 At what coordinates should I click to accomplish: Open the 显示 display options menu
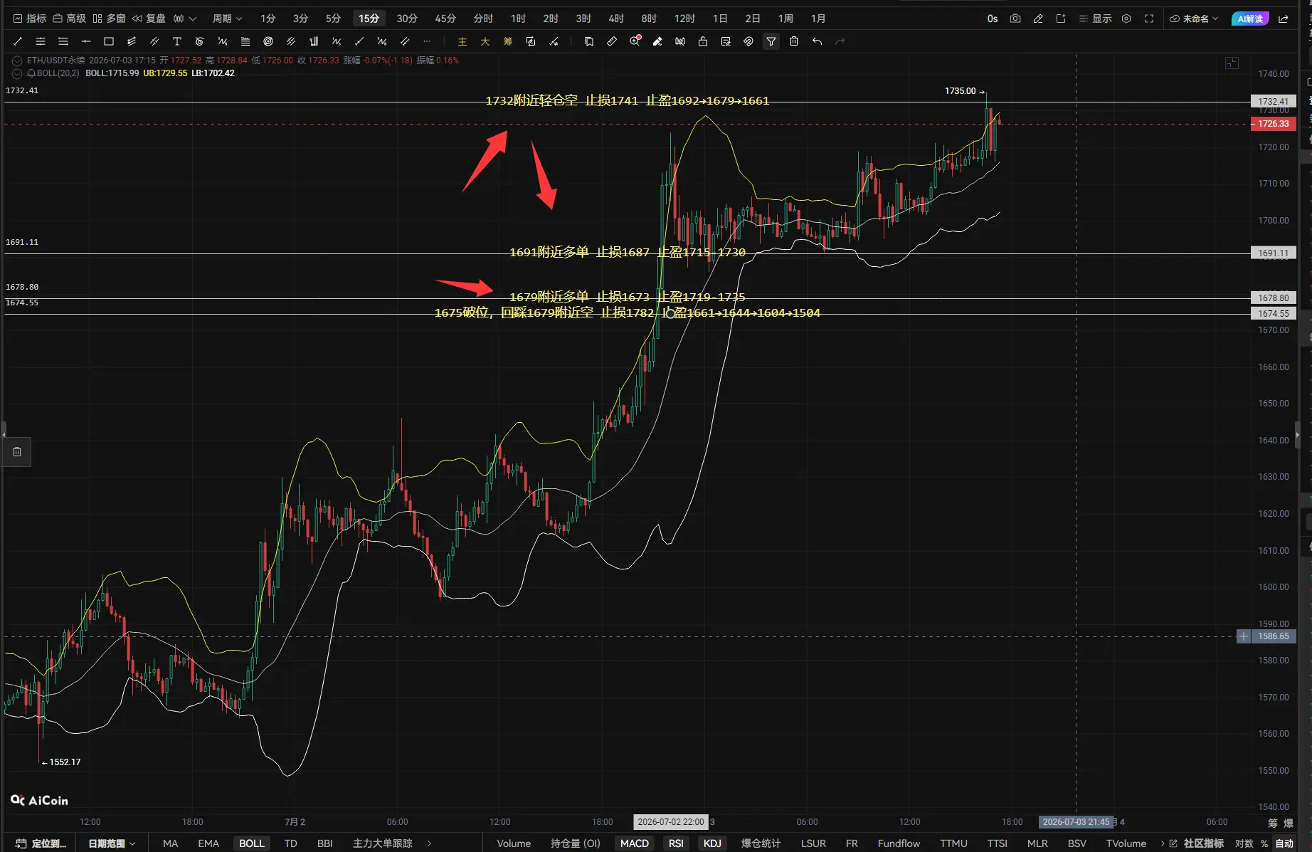[x=1095, y=19]
